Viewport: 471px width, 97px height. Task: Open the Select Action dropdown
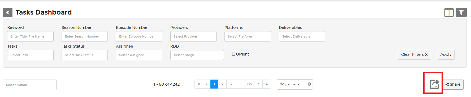click(x=30, y=85)
